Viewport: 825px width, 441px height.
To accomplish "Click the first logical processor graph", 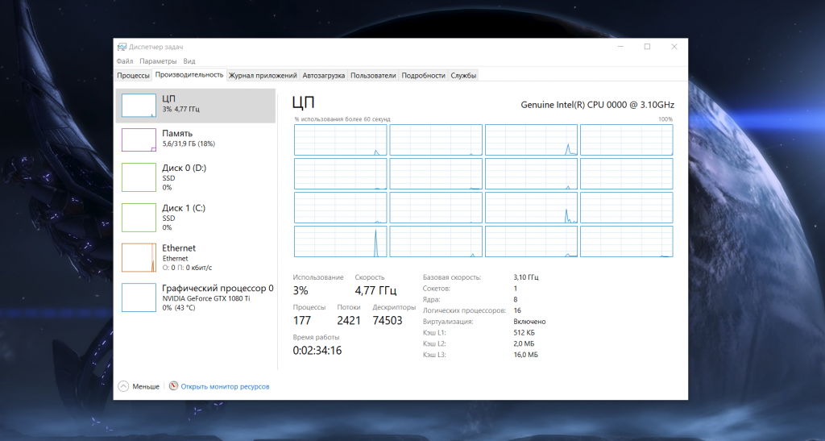I will click(341, 140).
